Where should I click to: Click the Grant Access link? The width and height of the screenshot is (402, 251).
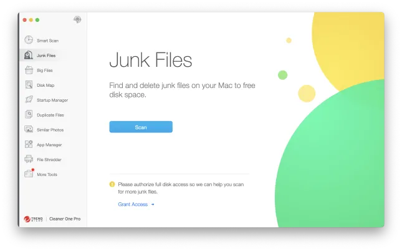point(133,204)
